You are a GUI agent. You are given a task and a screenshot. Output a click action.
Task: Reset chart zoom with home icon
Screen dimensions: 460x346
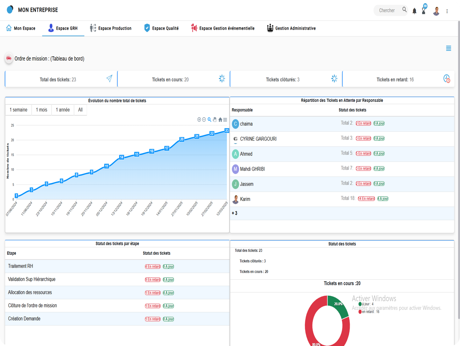pyautogui.click(x=220, y=120)
